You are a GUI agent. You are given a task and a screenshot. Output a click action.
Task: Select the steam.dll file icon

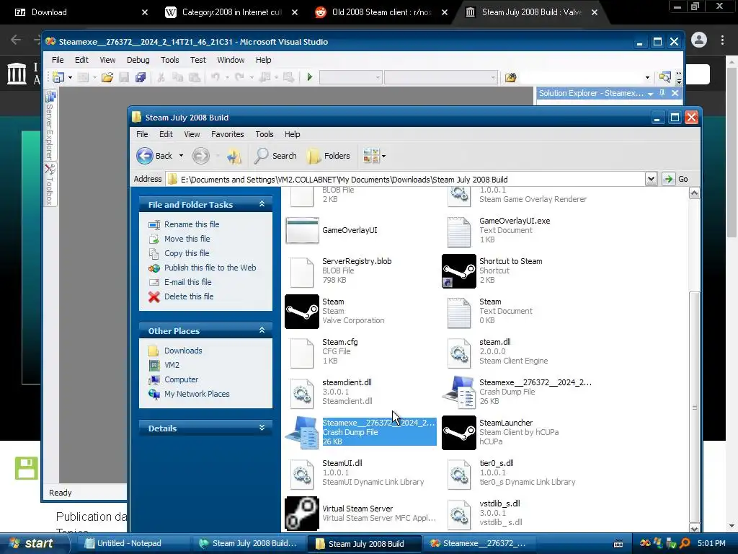(x=459, y=353)
